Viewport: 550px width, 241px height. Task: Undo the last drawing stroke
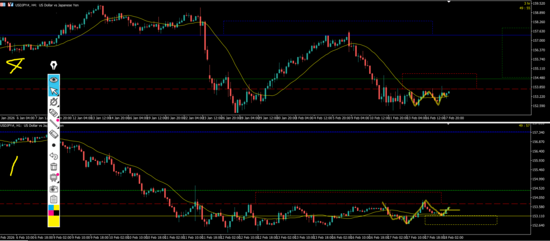coord(54,156)
